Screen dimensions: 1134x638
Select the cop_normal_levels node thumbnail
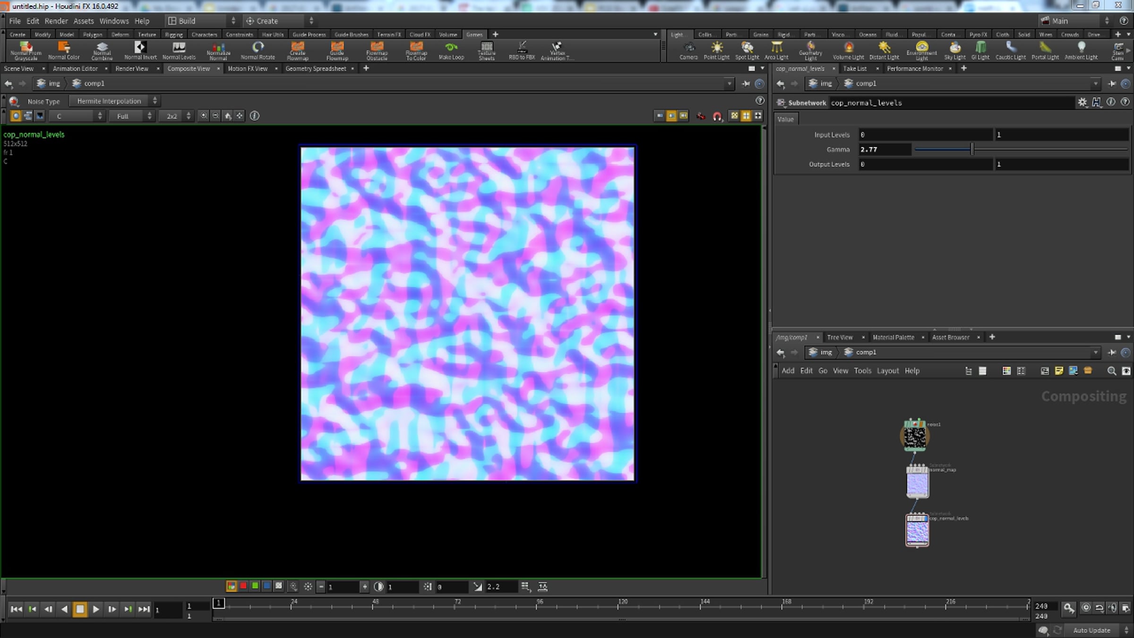point(917,530)
